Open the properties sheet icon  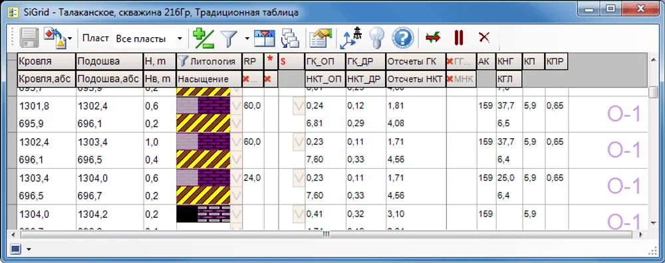pos(321,38)
